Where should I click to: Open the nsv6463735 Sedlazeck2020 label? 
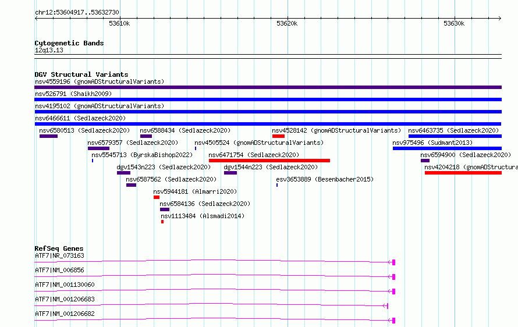[453, 130]
